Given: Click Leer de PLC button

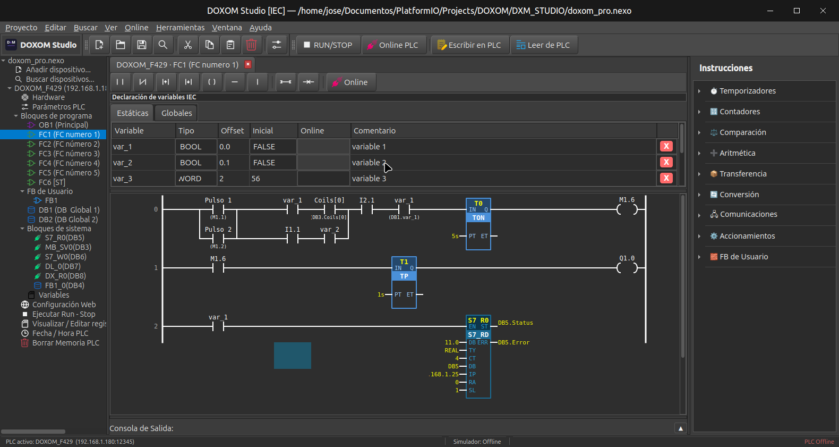Looking at the screenshot, I should (x=544, y=45).
